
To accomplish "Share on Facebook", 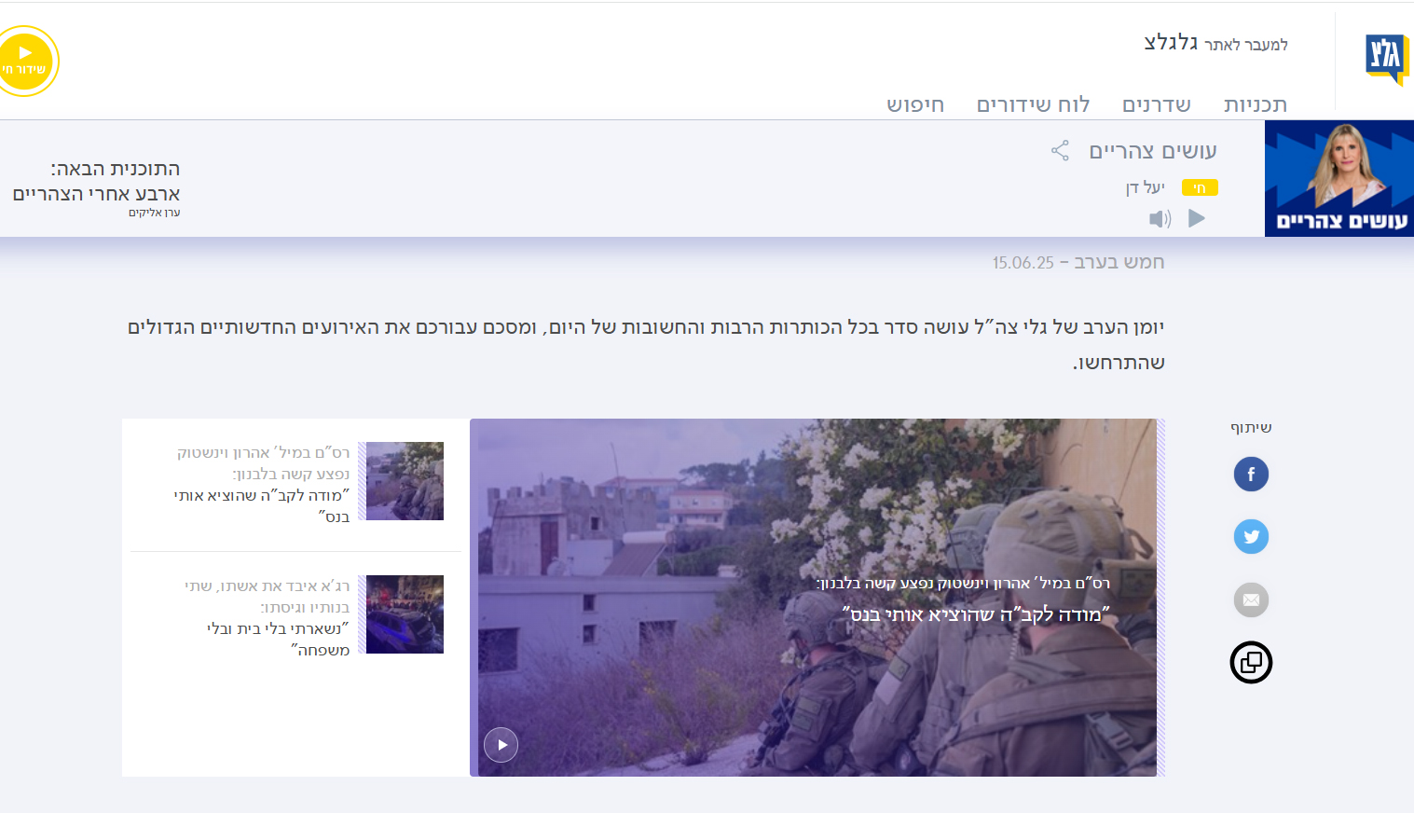I will (1251, 475).
